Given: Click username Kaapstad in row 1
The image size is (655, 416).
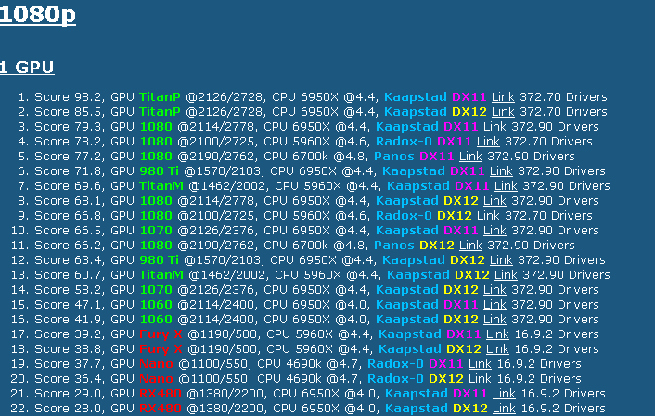Looking at the screenshot, I should click(x=416, y=97).
